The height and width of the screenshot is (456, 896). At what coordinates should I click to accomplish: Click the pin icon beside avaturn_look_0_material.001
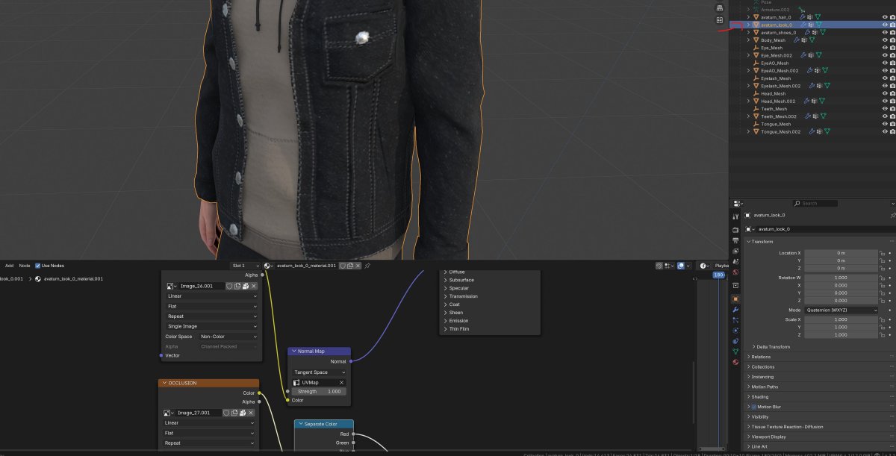point(367,266)
